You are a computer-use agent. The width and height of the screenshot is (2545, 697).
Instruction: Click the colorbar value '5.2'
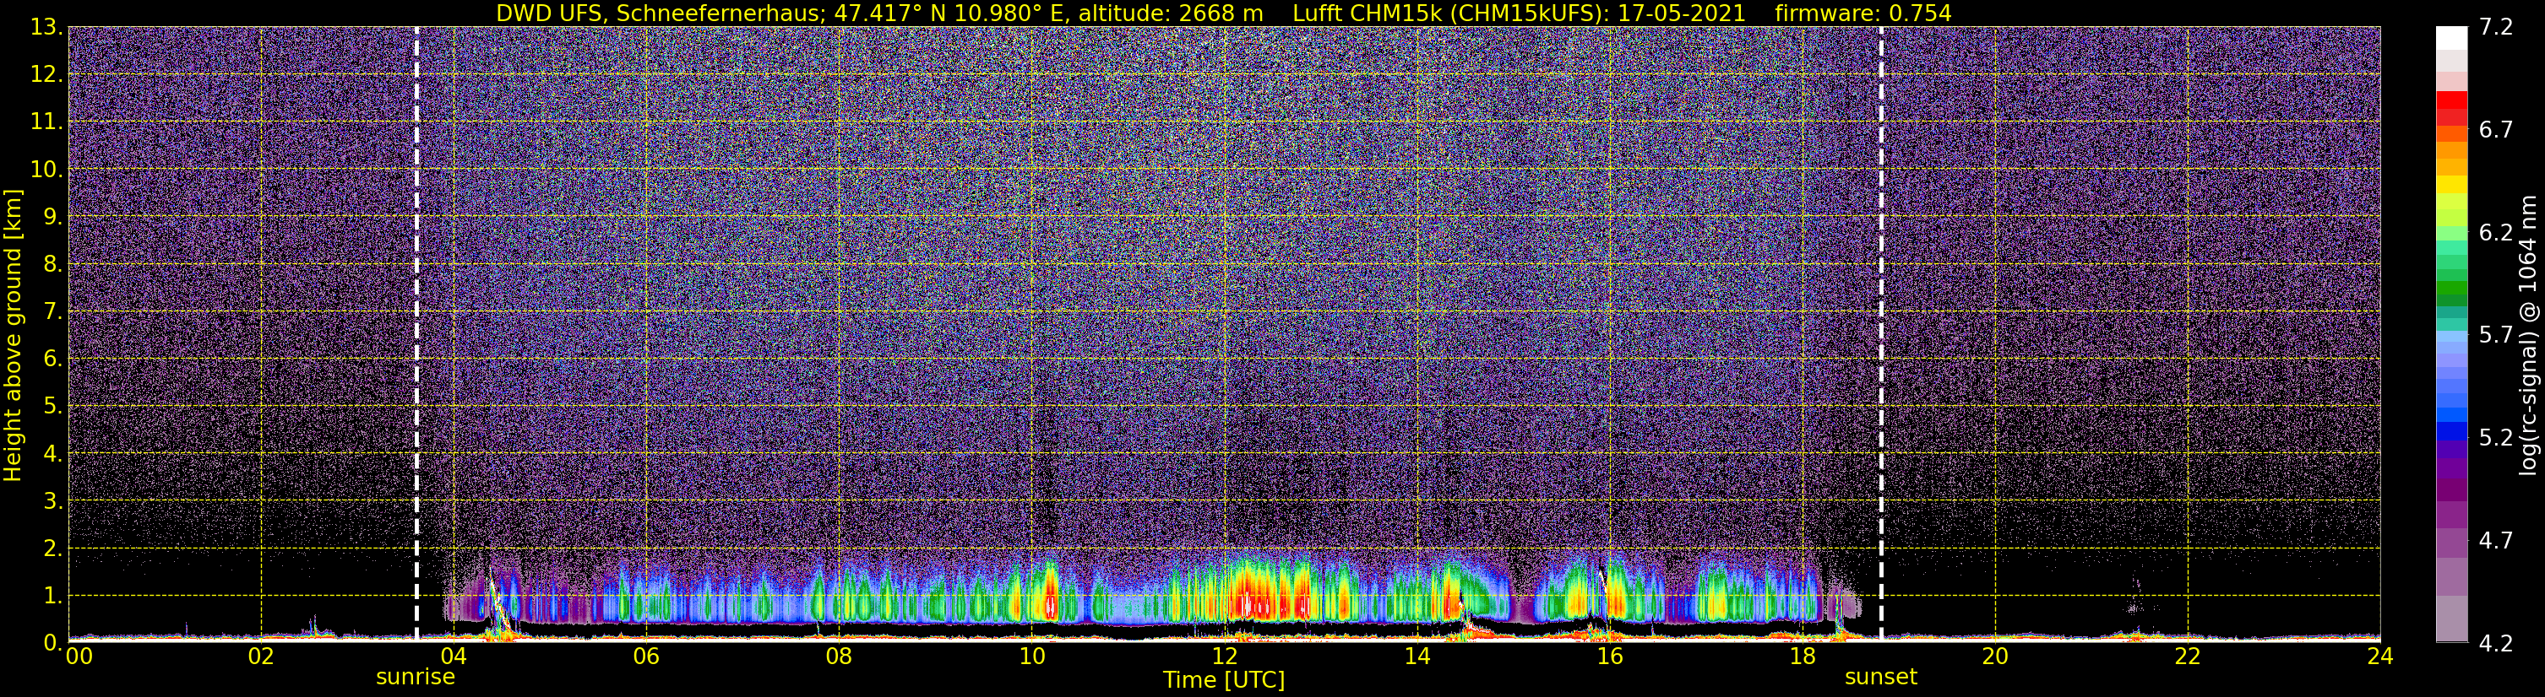2496,437
